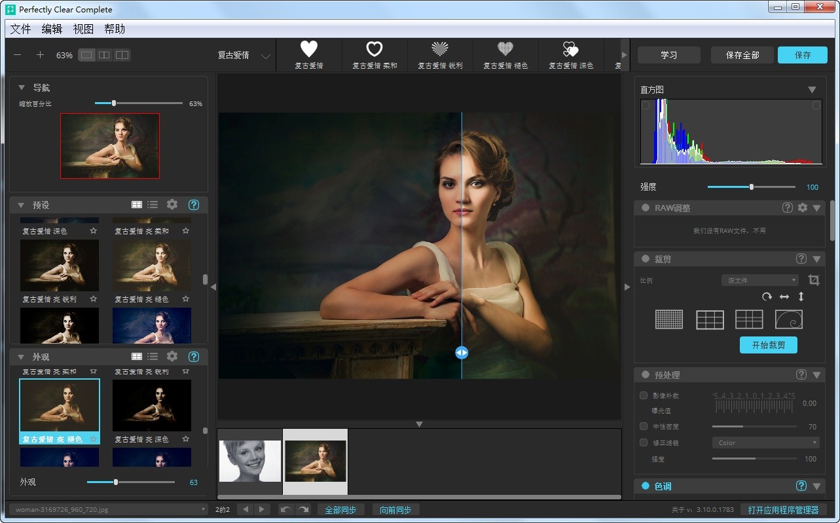Open the 复古爱情 preset group dropdown

tap(244, 56)
